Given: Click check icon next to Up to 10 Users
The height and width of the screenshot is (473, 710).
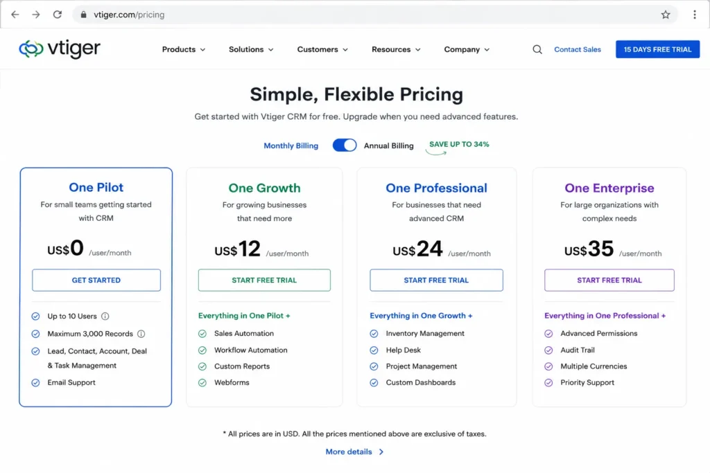Looking at the screenshot, I should point(35,316).
